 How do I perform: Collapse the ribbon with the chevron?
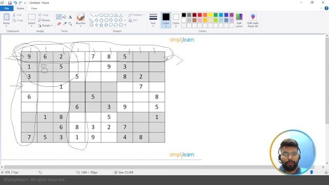point(321,8)
